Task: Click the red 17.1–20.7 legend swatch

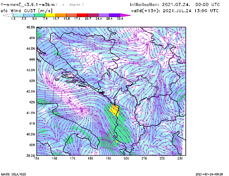Action: (82, 15)
